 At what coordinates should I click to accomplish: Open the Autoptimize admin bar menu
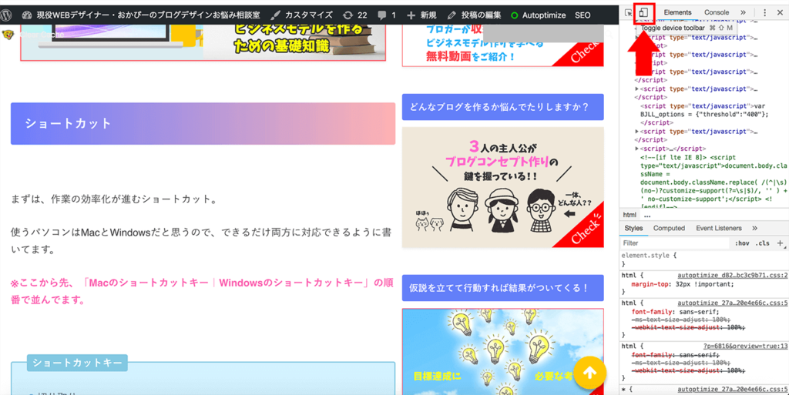click(538, 15)
